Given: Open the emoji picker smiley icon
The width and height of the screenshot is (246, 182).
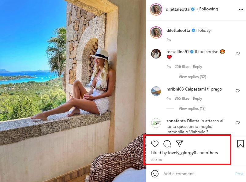Looking at the screenshot, I should [155, 174].
